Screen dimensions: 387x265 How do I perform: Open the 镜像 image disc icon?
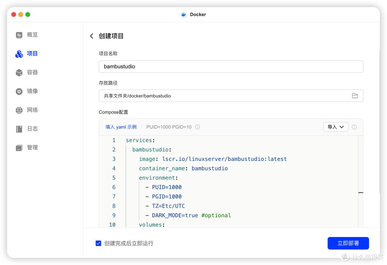[19, 91]
